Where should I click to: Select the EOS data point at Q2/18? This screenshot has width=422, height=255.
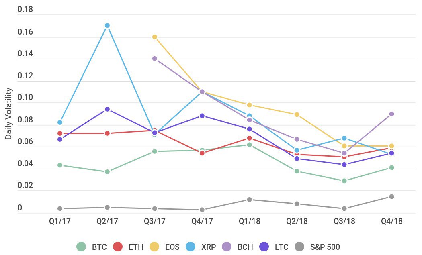point(297,114)
